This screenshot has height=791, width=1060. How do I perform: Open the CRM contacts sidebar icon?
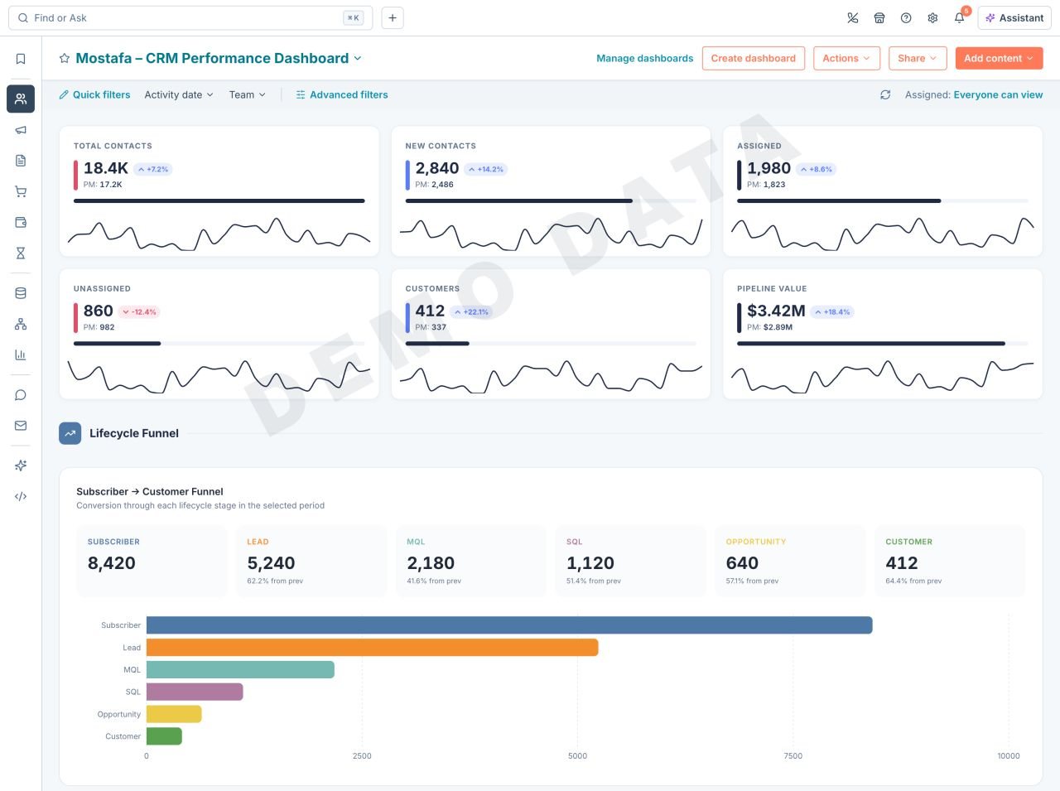click(x=21, y=99)
